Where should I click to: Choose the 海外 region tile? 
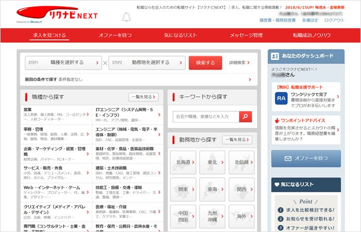click(241, 217)
